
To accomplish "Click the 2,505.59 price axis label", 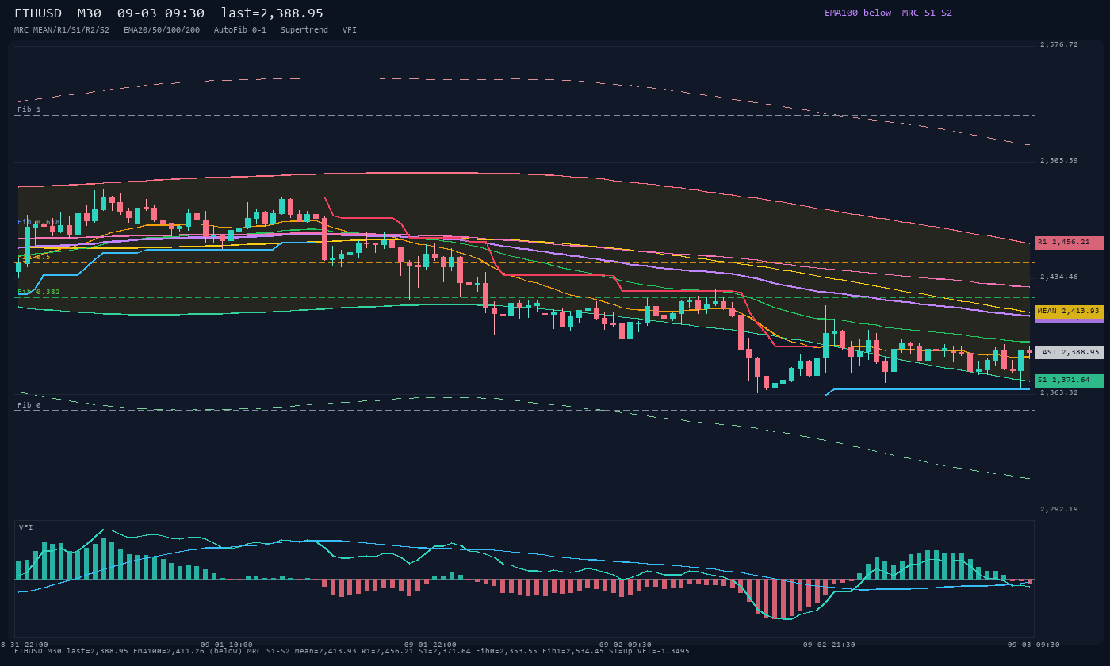I will 1059,160.
